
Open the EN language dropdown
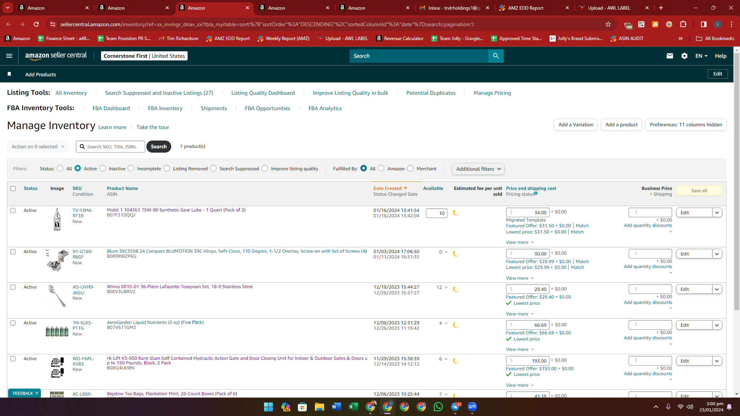pos(701,56)
